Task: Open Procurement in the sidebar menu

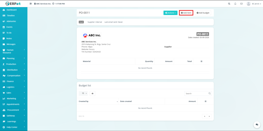Action: (13, 110)
